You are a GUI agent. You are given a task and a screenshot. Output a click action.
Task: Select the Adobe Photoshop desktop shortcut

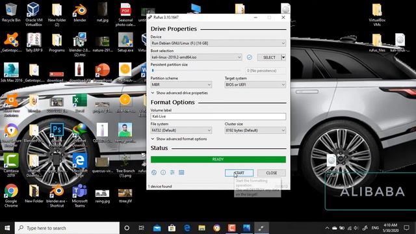point(57,135)
